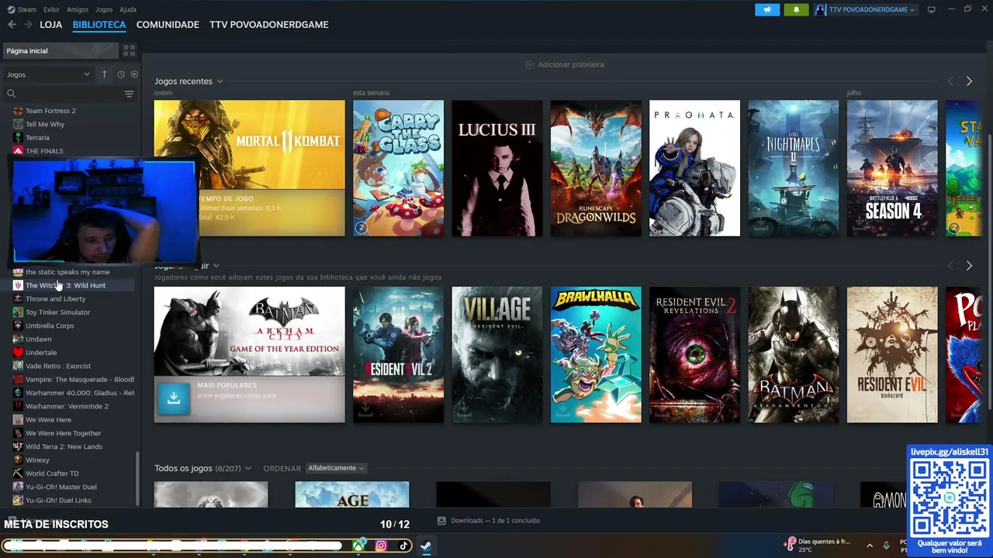993x558 pixels.
Task: Select the RuneScape Dragonwilds cover
Action: click(596, 168)
